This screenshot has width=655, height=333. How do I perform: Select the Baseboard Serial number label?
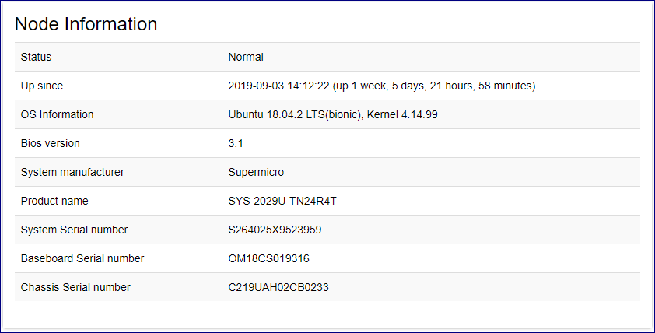(x=82, y=258)
